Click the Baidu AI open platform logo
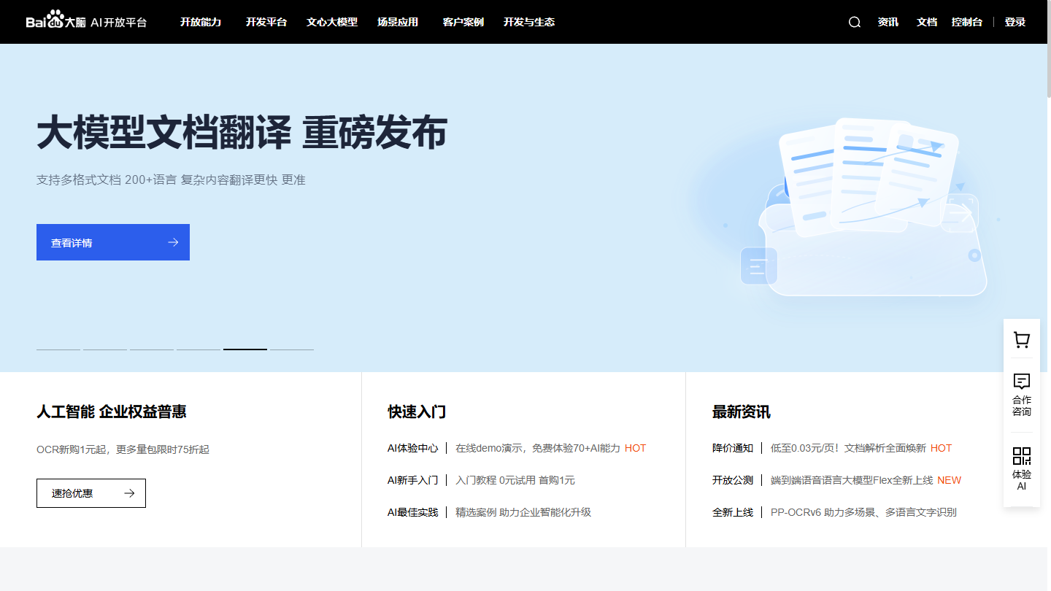This screenshot has width=1051, height=591. point(86,21)
